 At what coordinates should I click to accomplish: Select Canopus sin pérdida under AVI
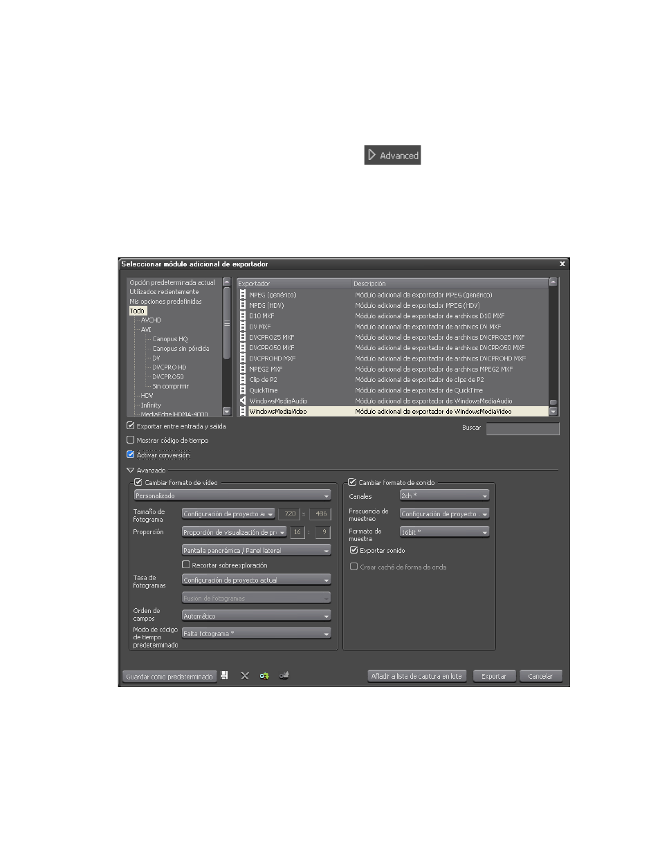(x=181, y=349)
